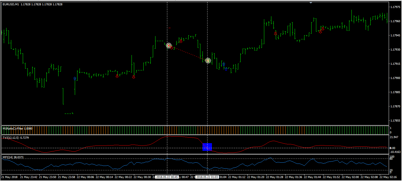The image size is (402, 181).
Task: Click the red down arrow near 01:28 bars
Action: click(275, 33)
